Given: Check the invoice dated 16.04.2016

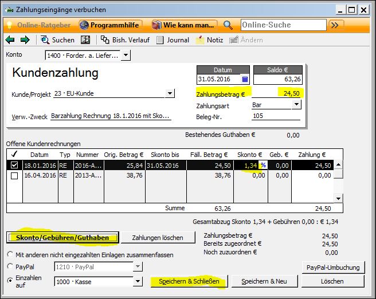Looking at the screenshot, I should [x=14, y=176].
